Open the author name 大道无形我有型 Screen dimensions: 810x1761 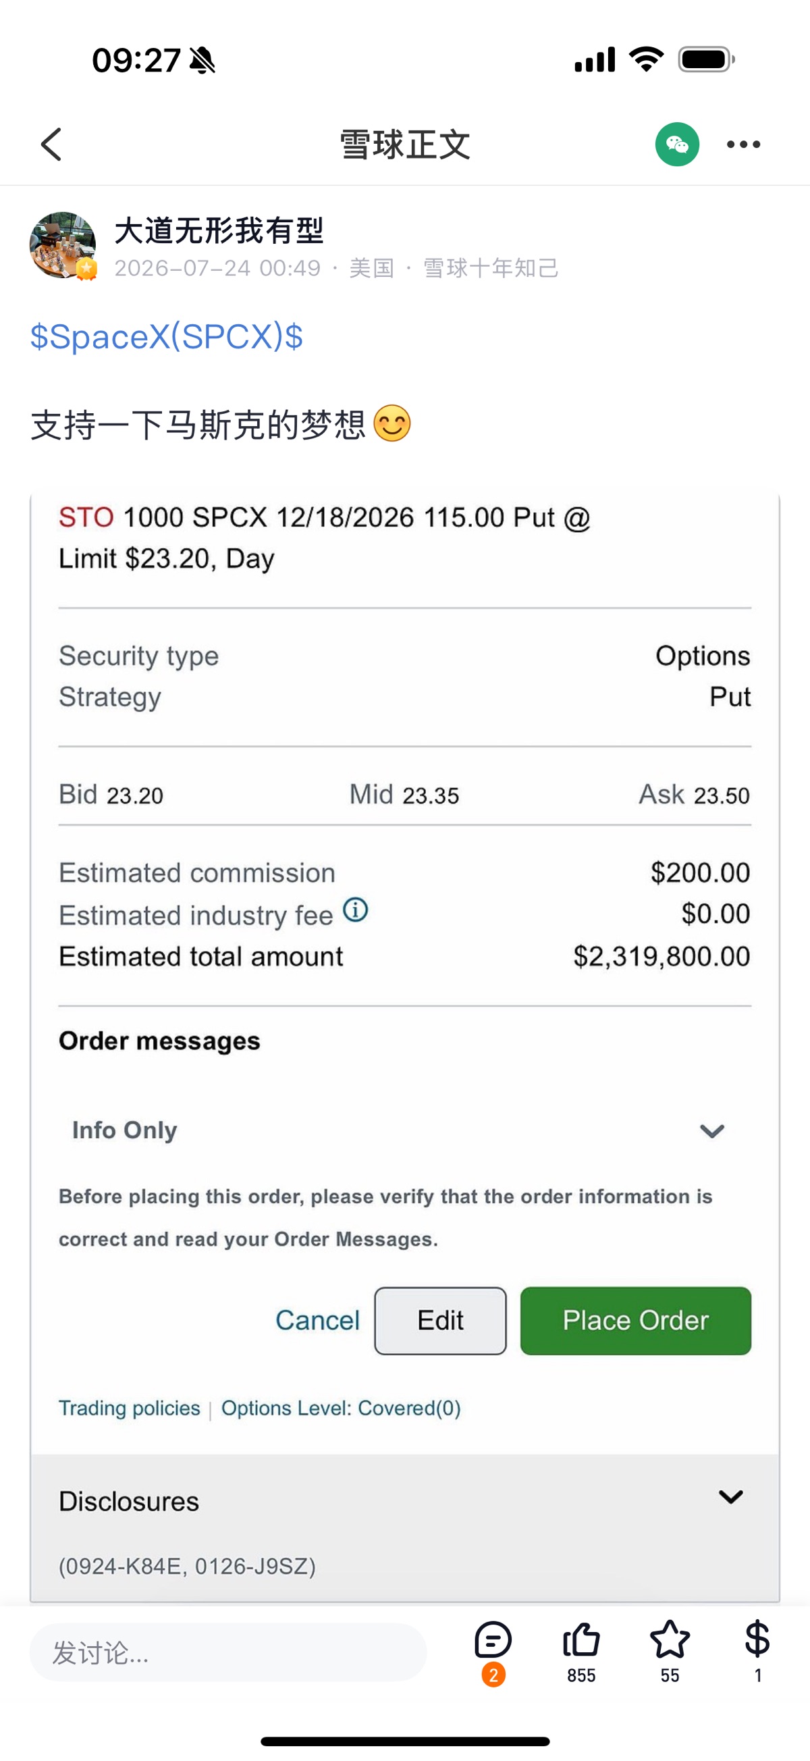click(x=219, y=230)
